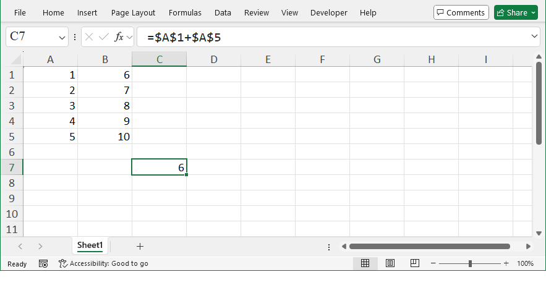The width and height of the screenshot is (546, 298).
Task: Select column A header
Action: tap(51, 59)
